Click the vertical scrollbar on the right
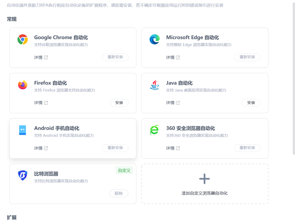Viewport: 295px width, 224px height. click(294, 78)
